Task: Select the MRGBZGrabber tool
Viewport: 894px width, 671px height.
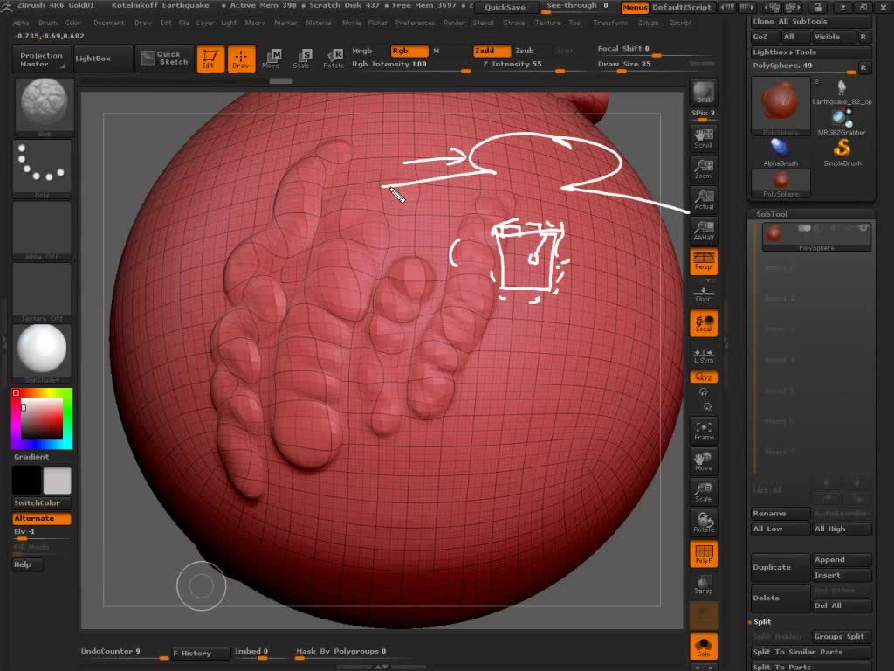Action: tap(842, 122)
